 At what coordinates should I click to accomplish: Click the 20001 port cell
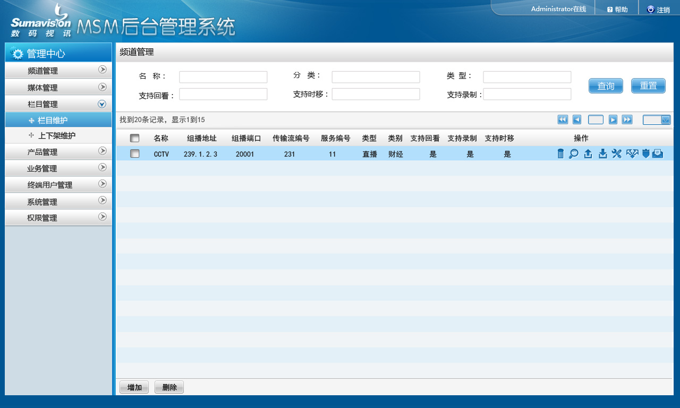click(245, 154)
